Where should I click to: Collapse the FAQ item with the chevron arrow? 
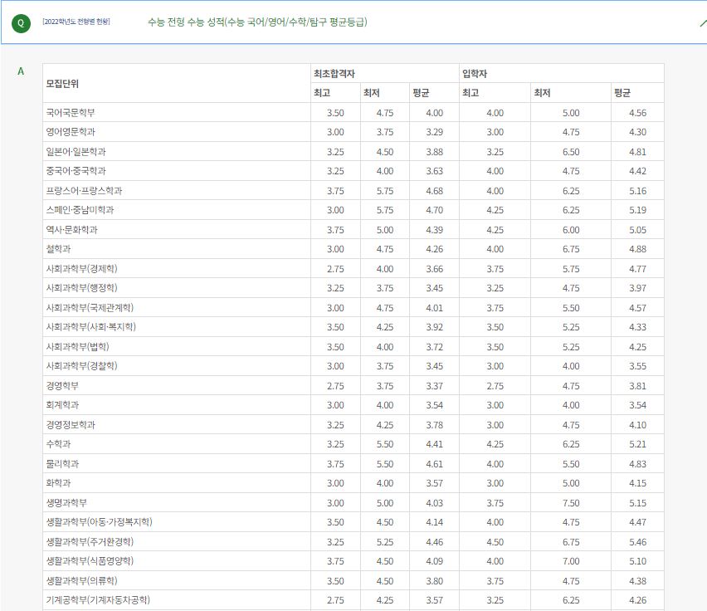(703, 22)
